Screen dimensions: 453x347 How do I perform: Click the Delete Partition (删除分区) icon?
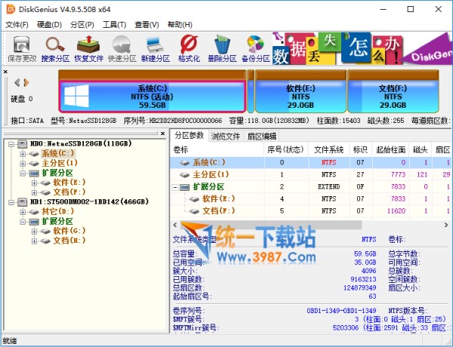[x=222, y=48]
